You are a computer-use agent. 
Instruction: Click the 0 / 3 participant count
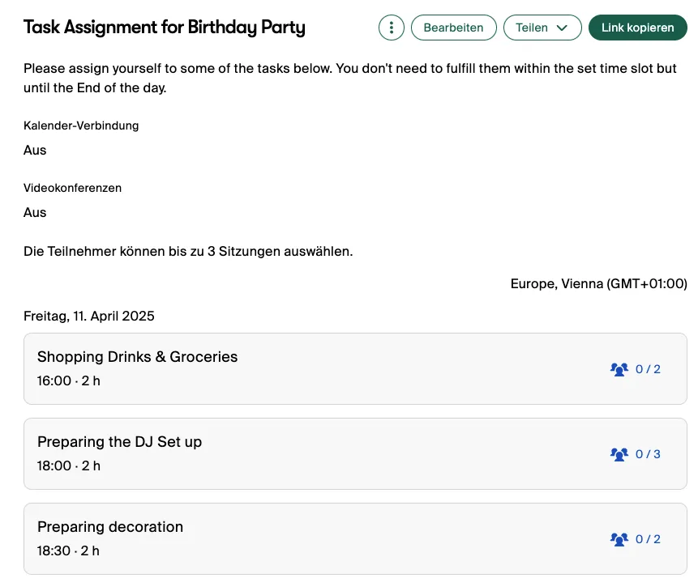click(x=648, y=454)
